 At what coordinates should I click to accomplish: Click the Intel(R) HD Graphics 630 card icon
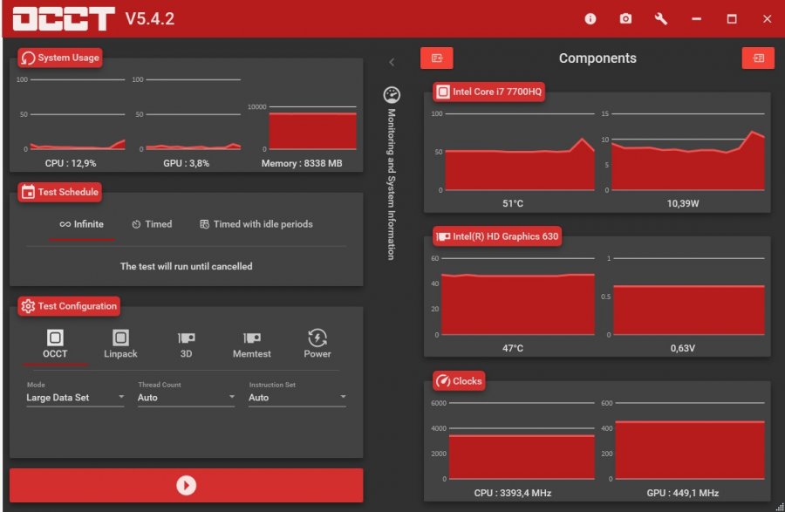(x=442, y=236)
